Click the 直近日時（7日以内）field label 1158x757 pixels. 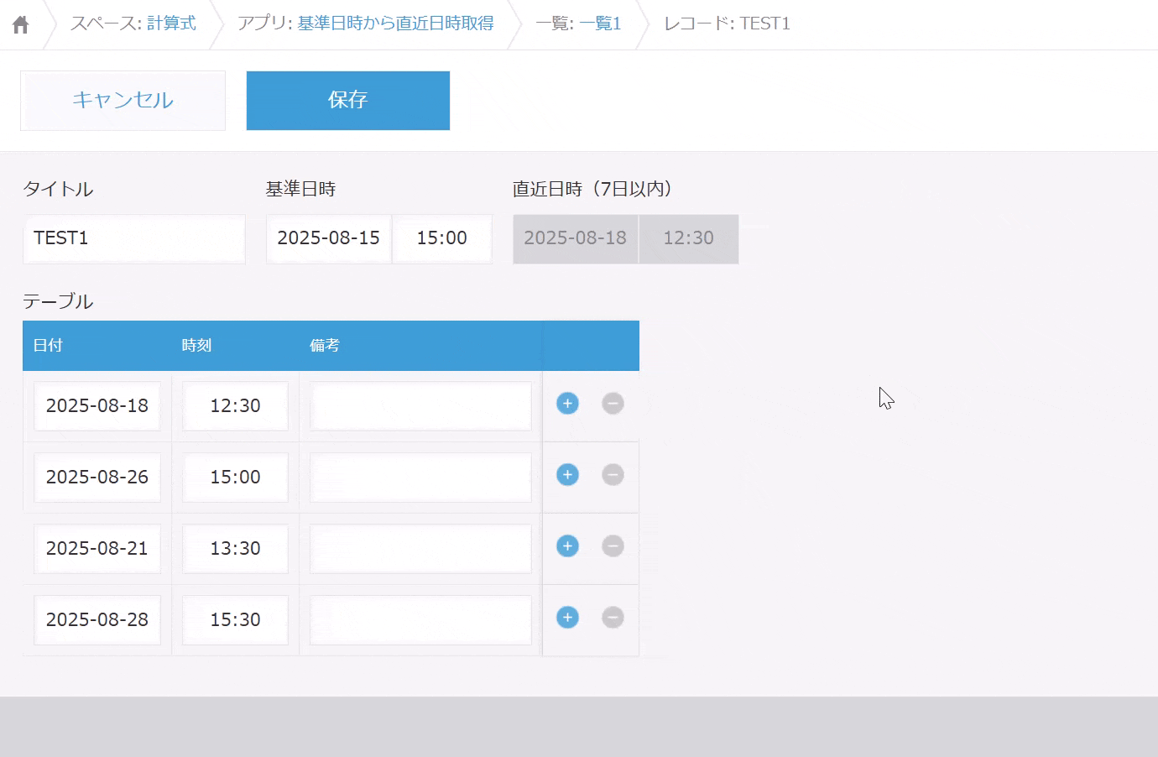[594, 190]
